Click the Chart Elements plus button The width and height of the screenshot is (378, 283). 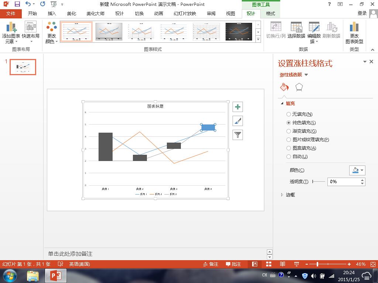tap(238, 107)
